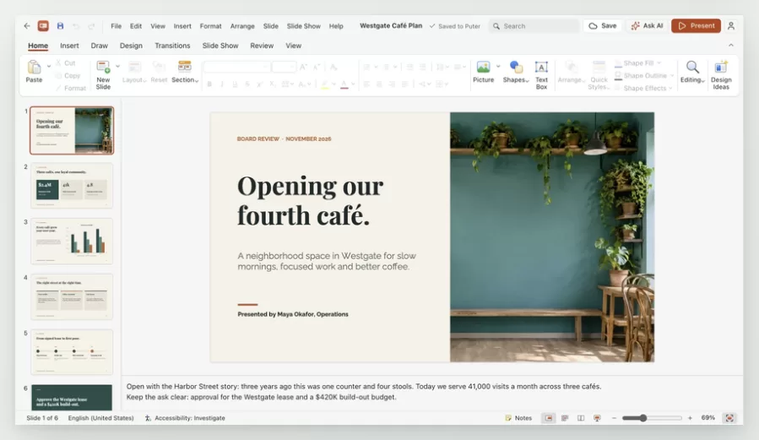Click the Cut command in ribbon
This screenshot has width=759, height=440.
[x=65, y=63]
